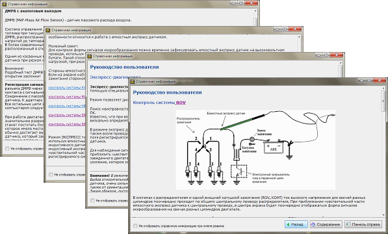388x234 pixels.
Task: Close the полезный совет help window
Action: (x=295, y=29)
